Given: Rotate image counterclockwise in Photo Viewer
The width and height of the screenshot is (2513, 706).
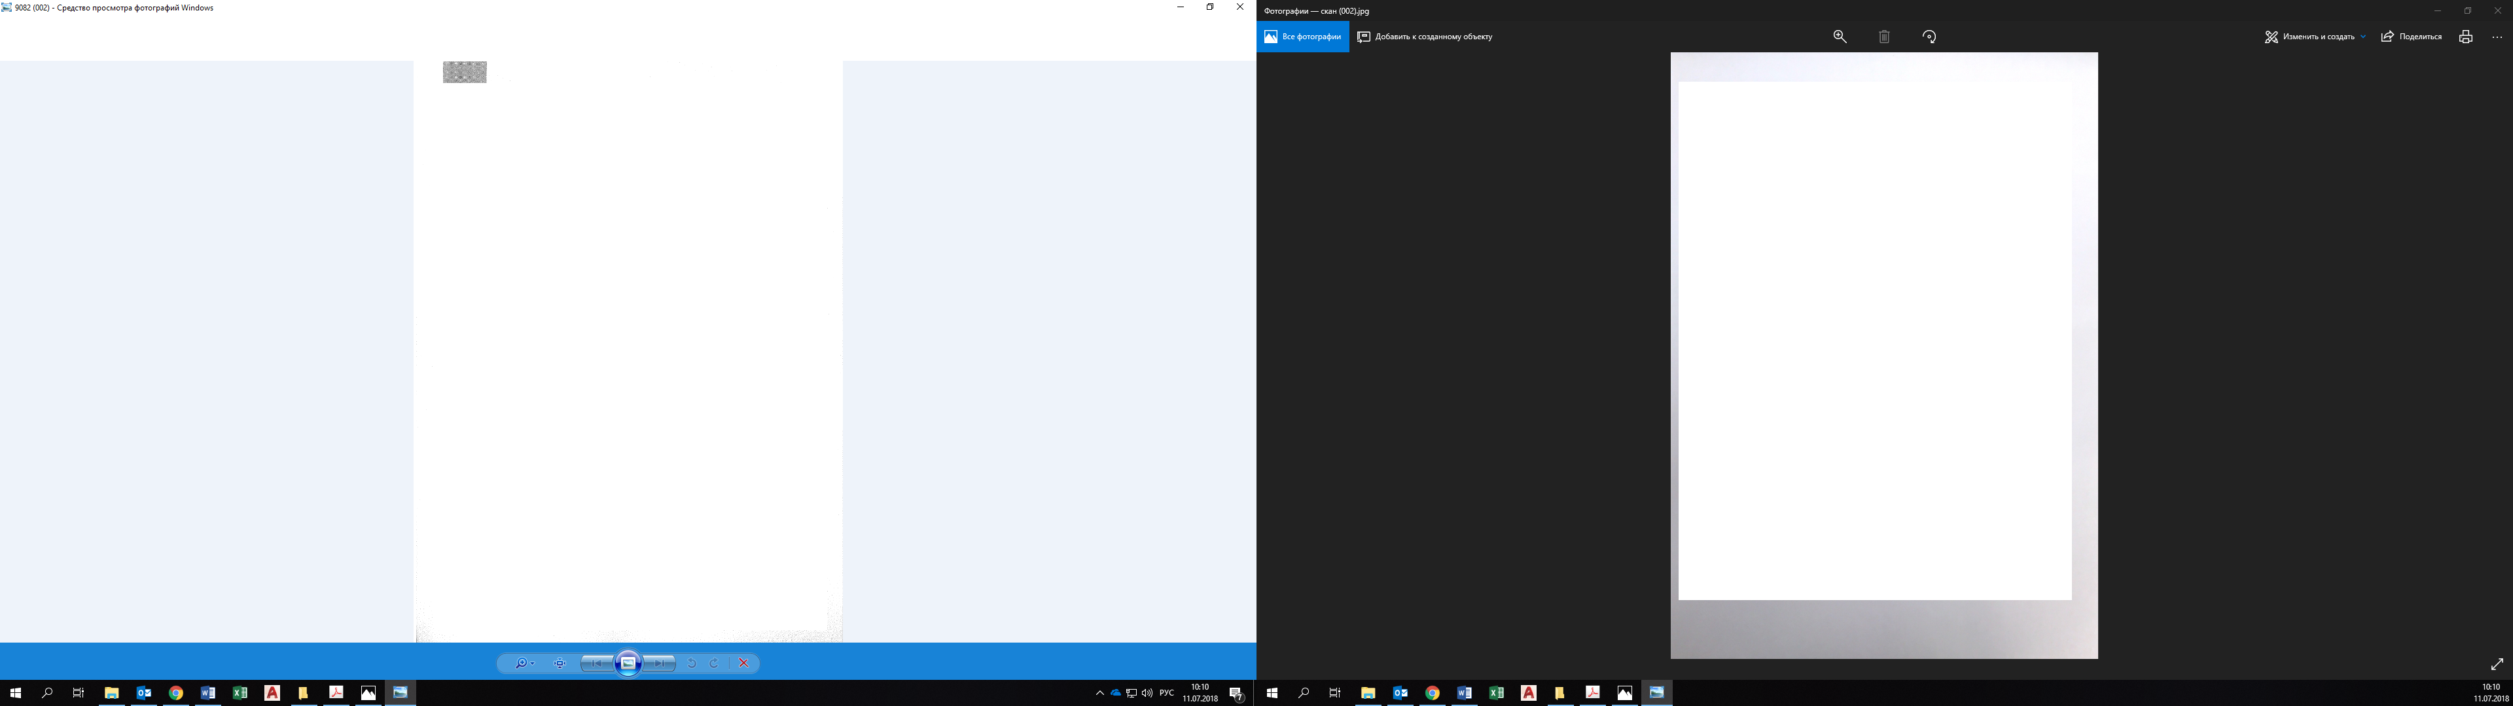Looking at the screenshot, I should 692,663.
